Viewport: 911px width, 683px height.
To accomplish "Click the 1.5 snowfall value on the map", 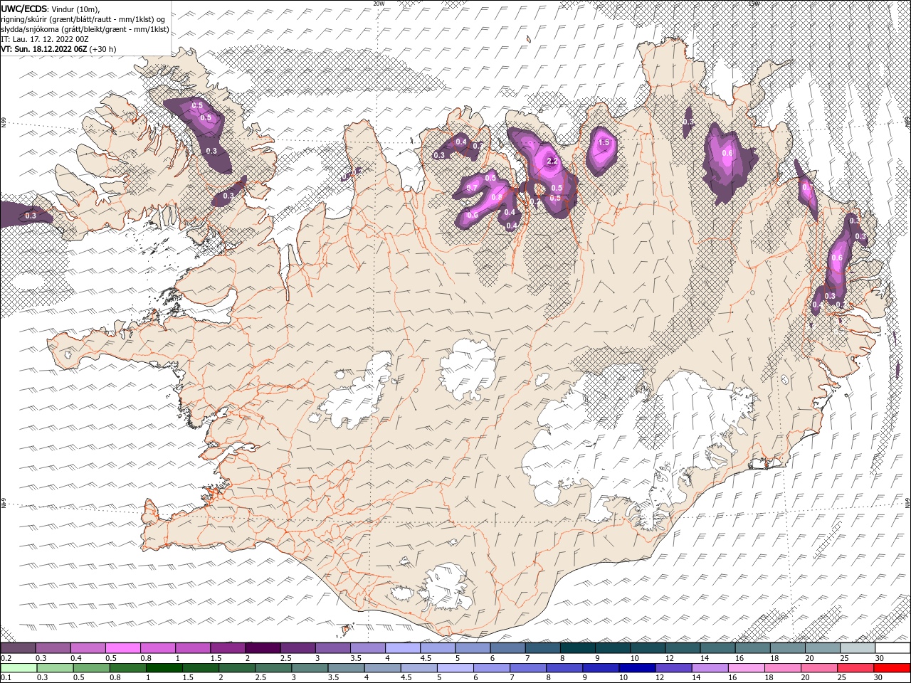I will click(x=604, y=142).
